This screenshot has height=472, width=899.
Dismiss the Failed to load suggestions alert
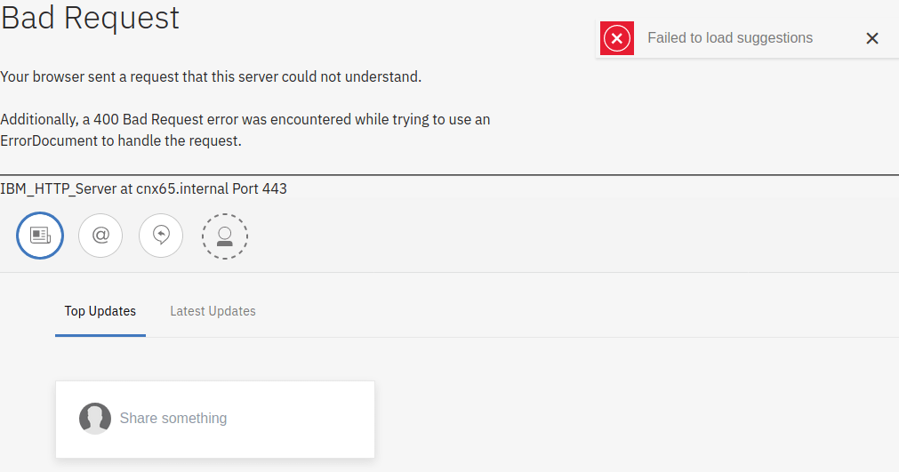point(871,38)
